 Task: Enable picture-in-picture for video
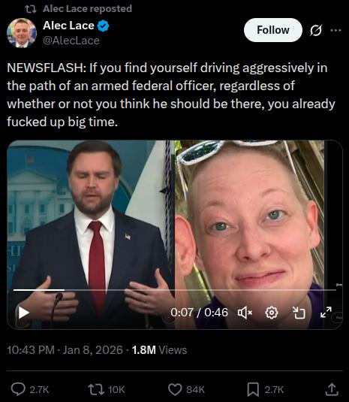299,313
